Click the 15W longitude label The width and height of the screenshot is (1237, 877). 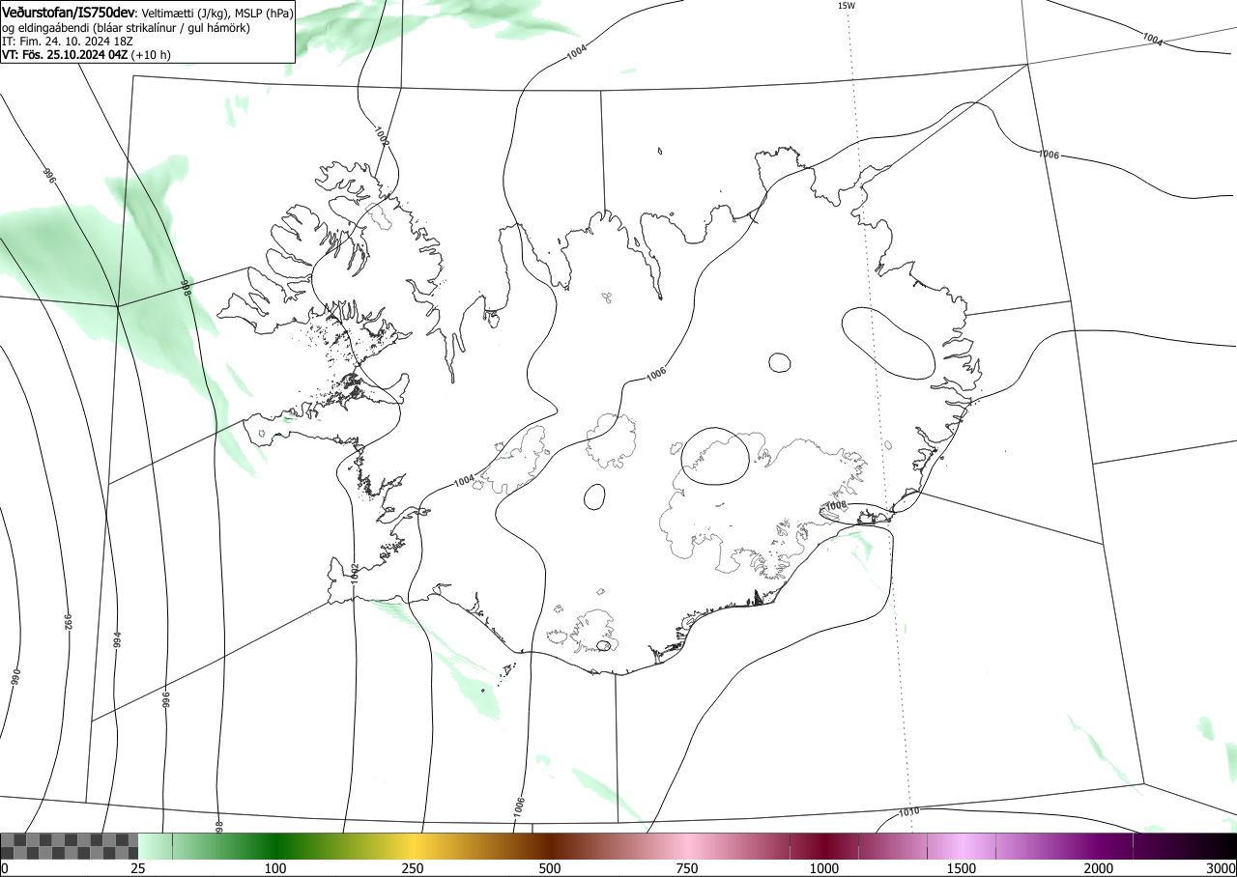coord(846,6)
